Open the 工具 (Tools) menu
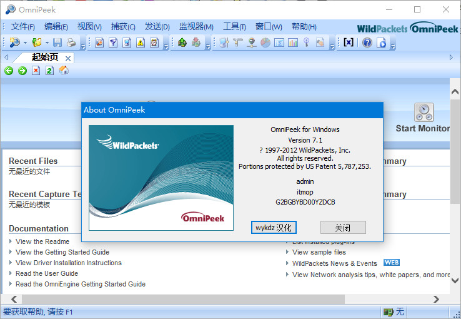The height and width of the screenshot is (319, 461). pyautogui.click(x=234, y=27)
